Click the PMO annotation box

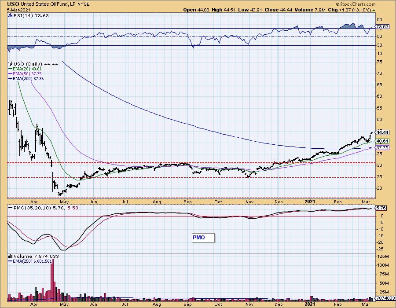click(203, 238)
